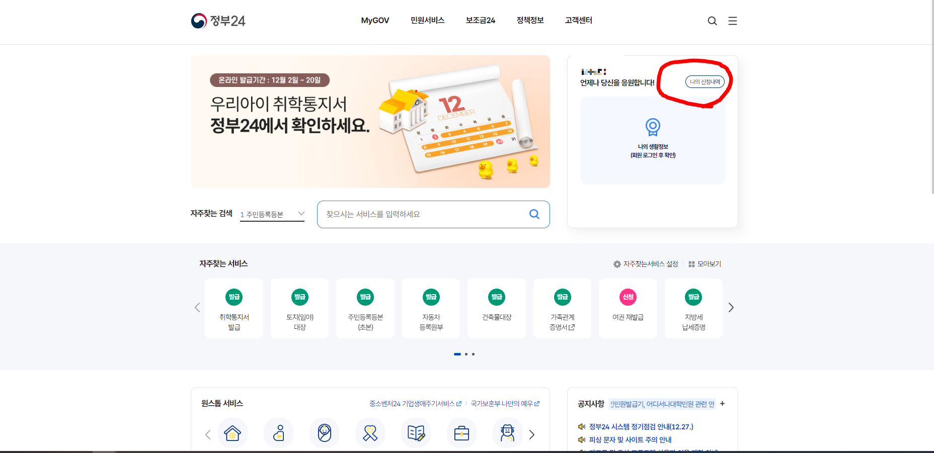Open the 민원서비스 menu

click(427, 21)
